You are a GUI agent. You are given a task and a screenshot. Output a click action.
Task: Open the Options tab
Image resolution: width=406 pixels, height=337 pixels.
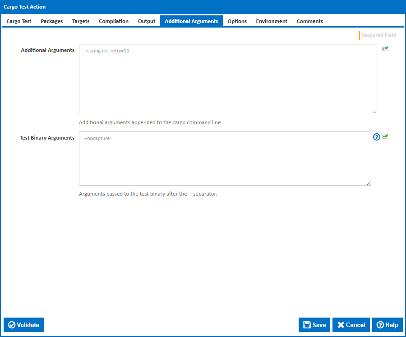(x=237, y=21)
